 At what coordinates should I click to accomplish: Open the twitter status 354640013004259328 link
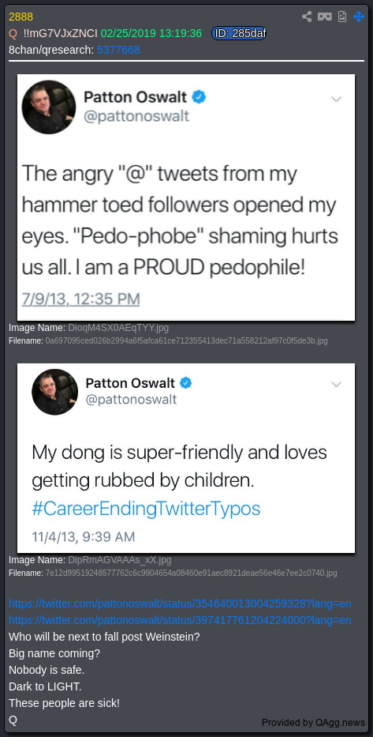tap(180, 604)
